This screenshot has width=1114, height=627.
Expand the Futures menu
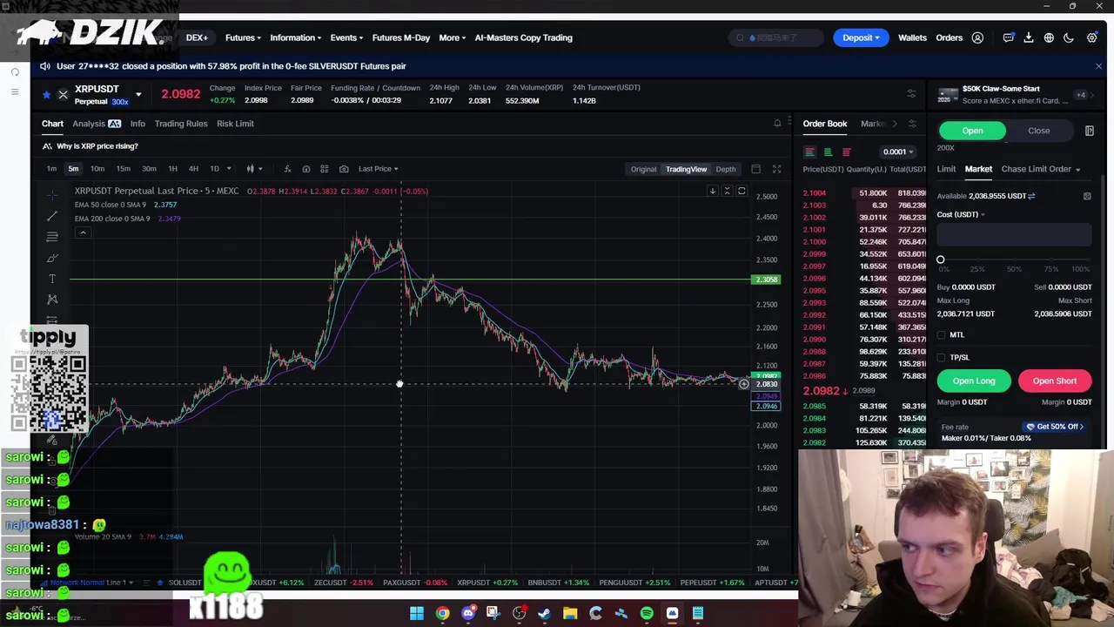pos(243,37)
